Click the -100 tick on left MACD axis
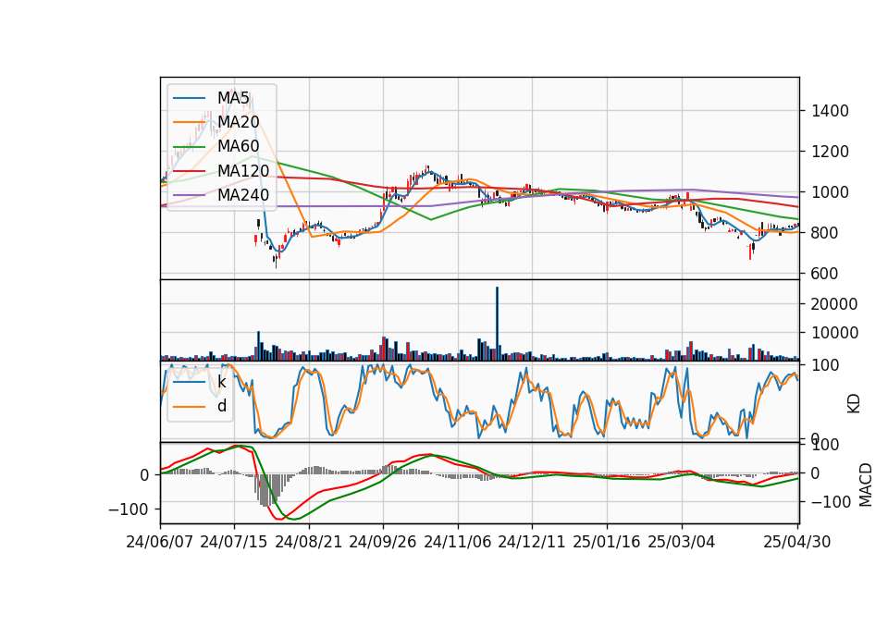The height and width of the screenshot is (638, 888). click(129, 509)
